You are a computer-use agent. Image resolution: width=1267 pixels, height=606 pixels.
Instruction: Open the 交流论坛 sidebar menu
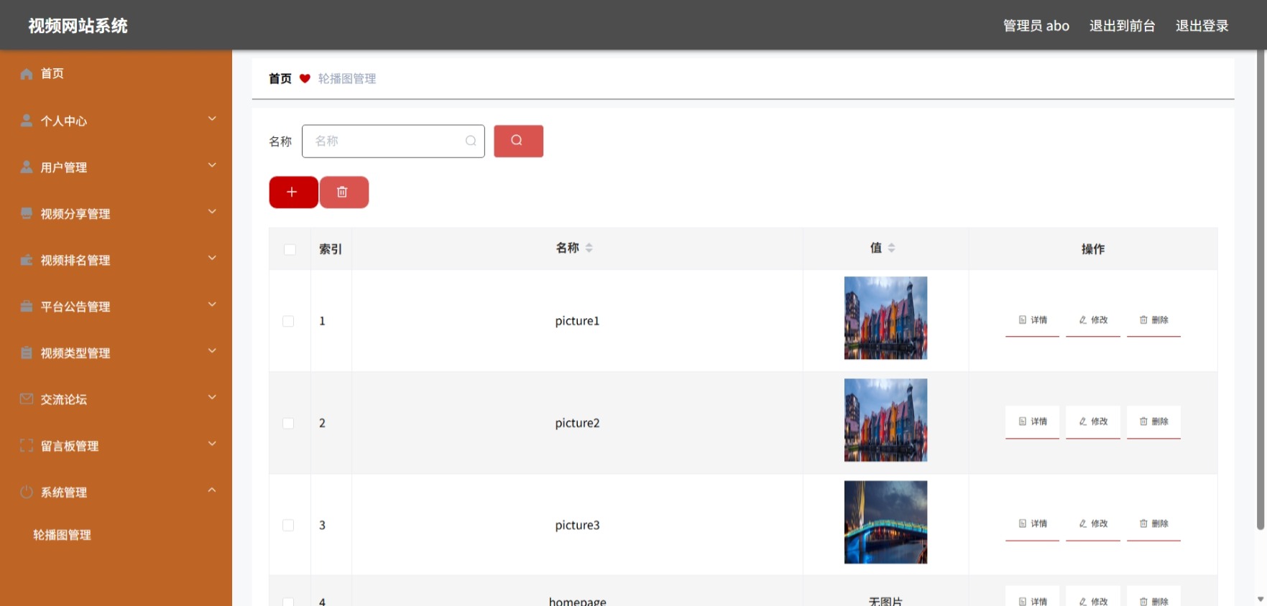(116, 399)
